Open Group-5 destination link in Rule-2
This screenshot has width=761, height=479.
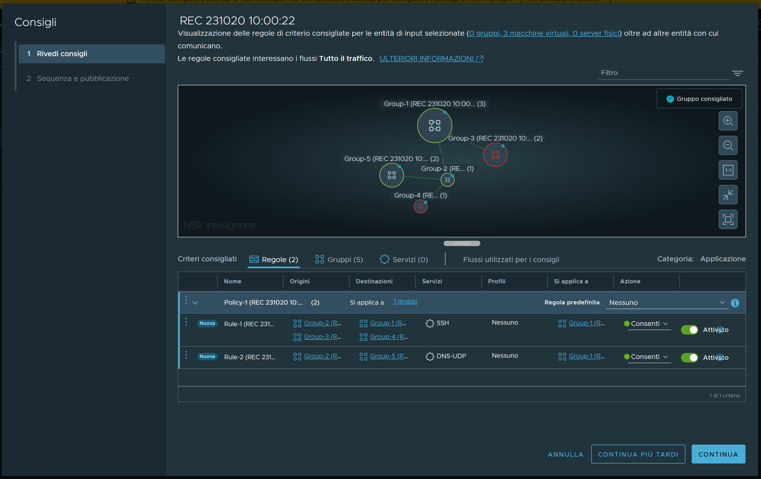click(389, 356)
